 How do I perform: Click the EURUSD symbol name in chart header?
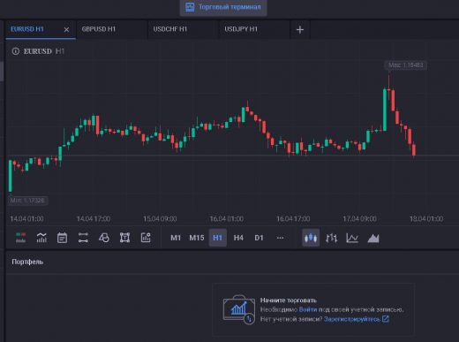(x=38, y=51)
